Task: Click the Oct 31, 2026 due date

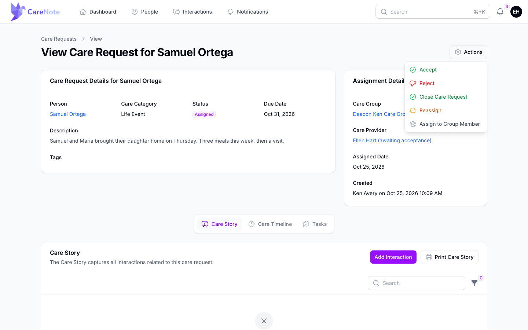Action: [x=279, y=114]
